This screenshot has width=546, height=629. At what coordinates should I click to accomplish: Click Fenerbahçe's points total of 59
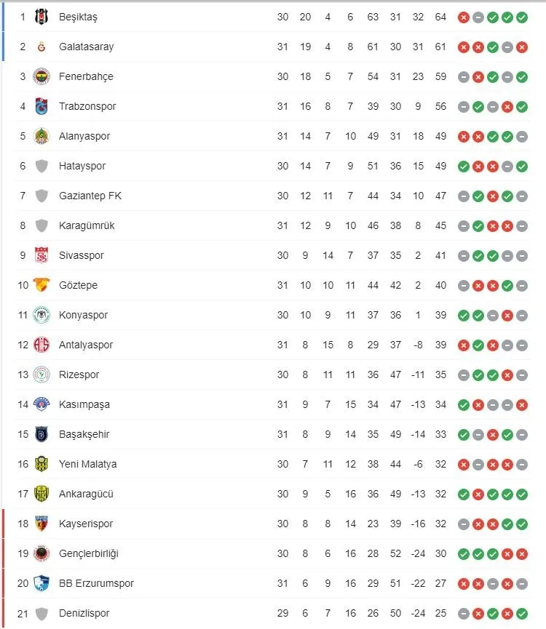pyautogui.click(x=440, y=76)
